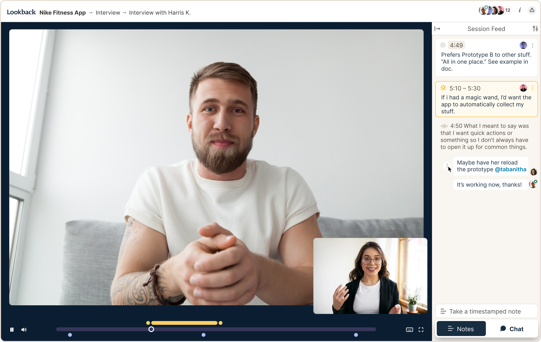This screenshot has height=342, width=541.
Task: Enter fullscreen video mode
Action: 421,330
